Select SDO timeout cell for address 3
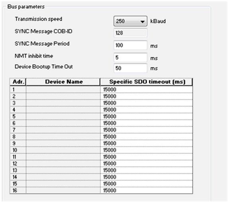The width and height of the screenshot is (228, 202). point(146,103)
